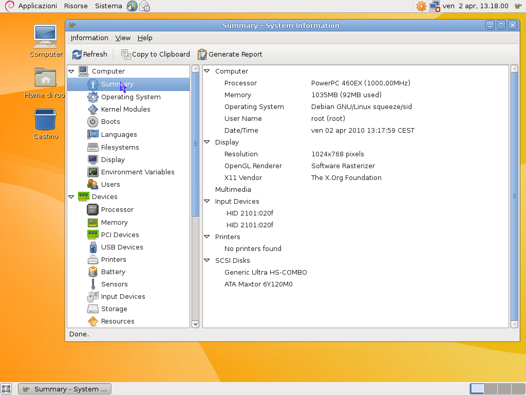
Task: Click the clock date and time
Action: (x=475, y=6)
